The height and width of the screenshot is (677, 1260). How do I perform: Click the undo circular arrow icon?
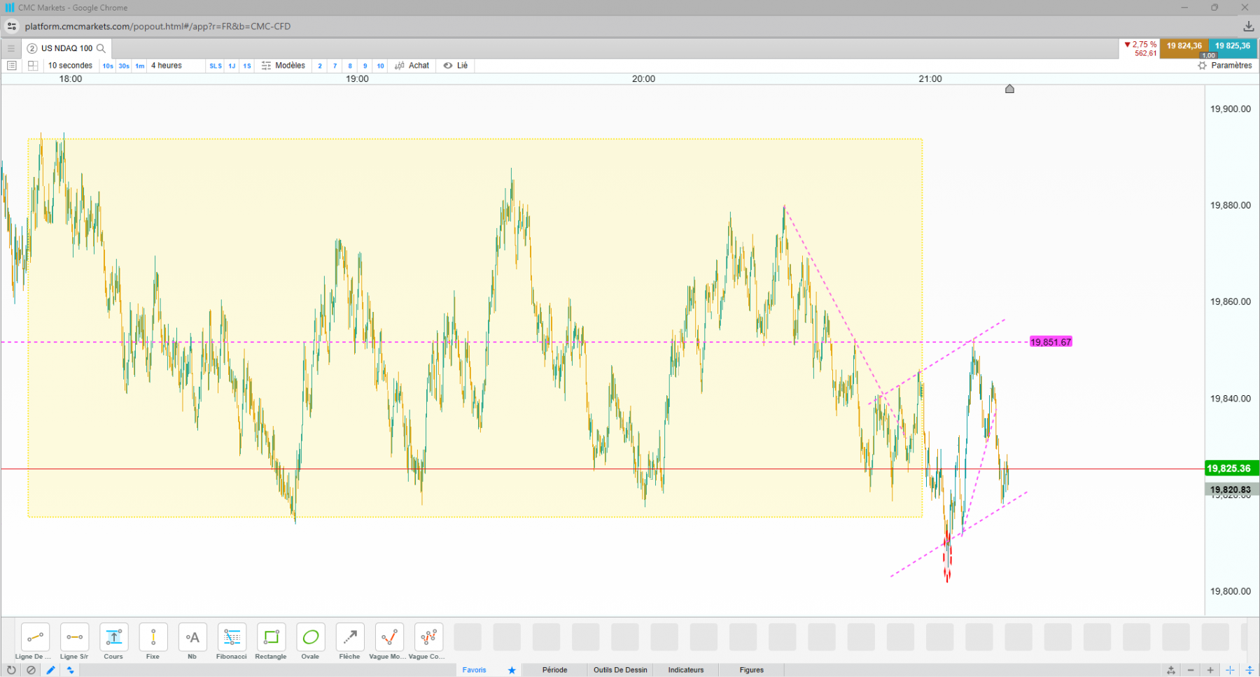11,670
